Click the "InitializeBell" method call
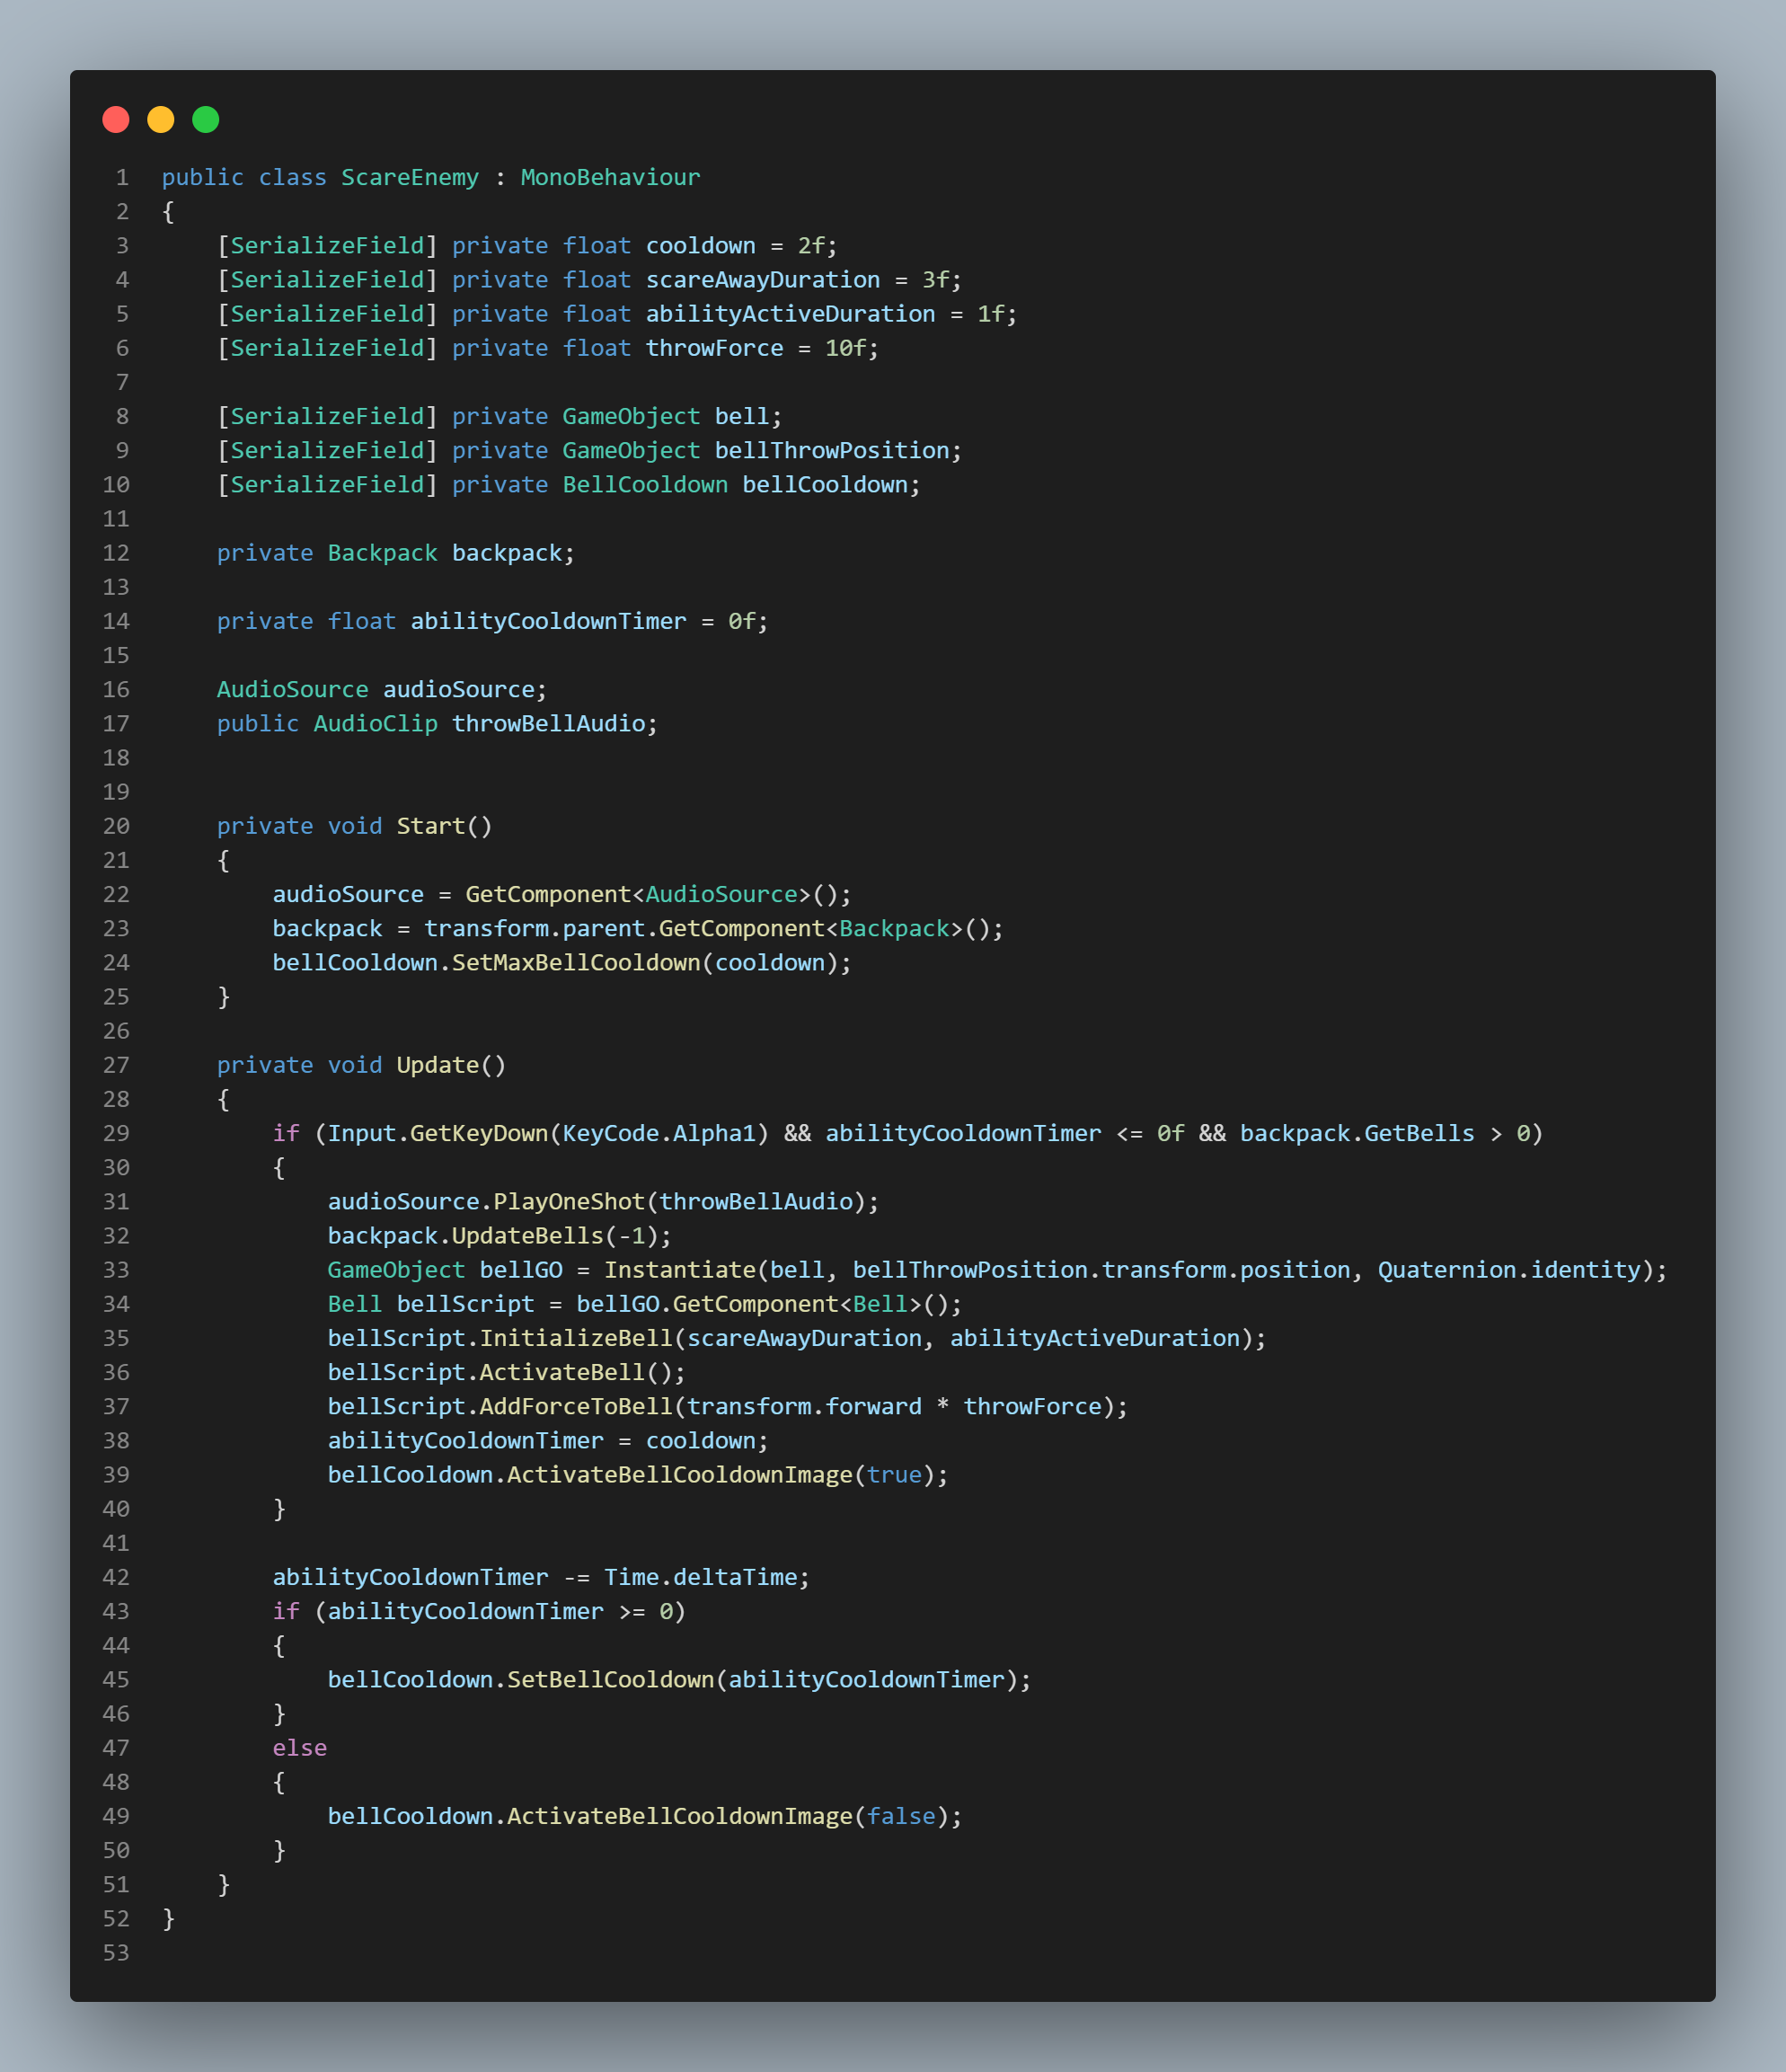The width and height of the screenshot is (1786, 2072). click(576, 1338)
